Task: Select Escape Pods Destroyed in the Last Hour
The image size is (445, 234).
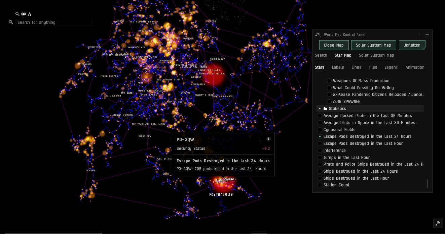Action: pos(320,143)
